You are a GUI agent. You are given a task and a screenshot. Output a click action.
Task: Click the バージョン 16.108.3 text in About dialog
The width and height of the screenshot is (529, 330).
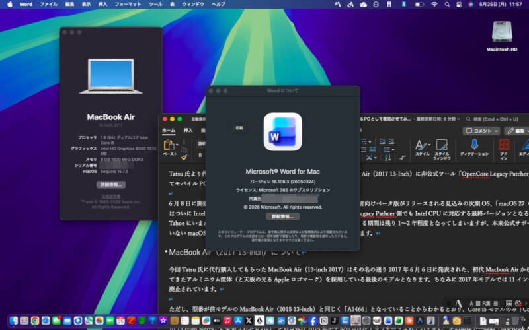282,181
